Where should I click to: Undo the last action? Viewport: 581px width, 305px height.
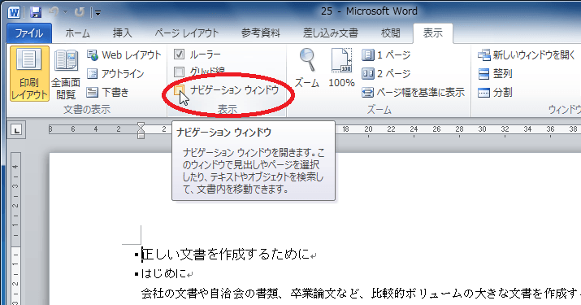[54, 12]
